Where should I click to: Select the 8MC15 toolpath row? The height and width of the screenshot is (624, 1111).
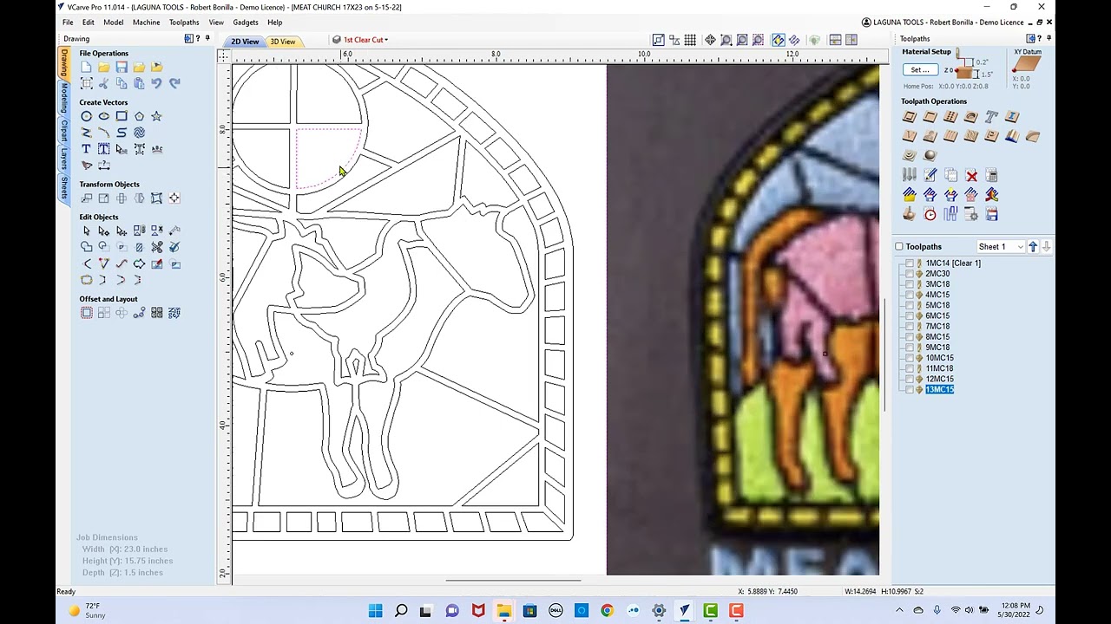pos(937,337)
